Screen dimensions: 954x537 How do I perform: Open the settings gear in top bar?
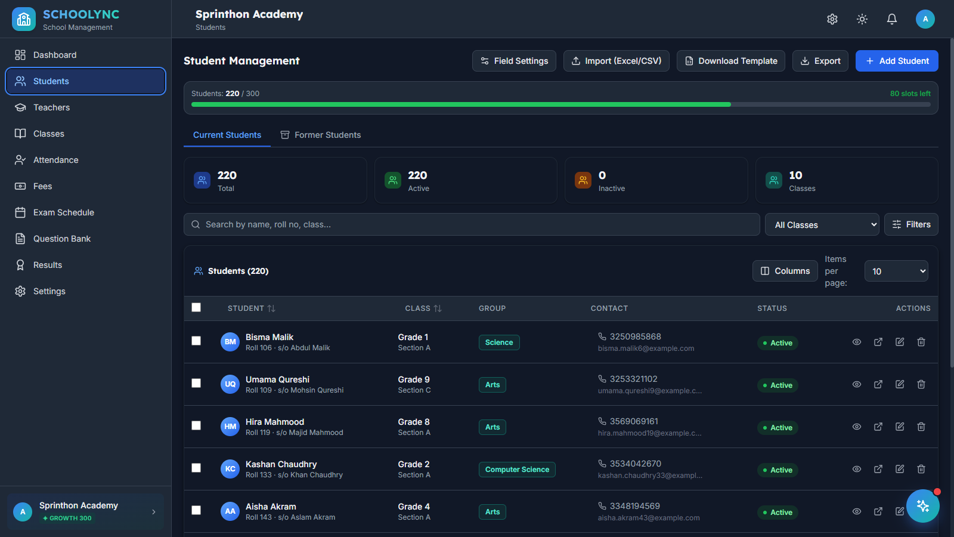pyautogui.click(x=832, y=19)
